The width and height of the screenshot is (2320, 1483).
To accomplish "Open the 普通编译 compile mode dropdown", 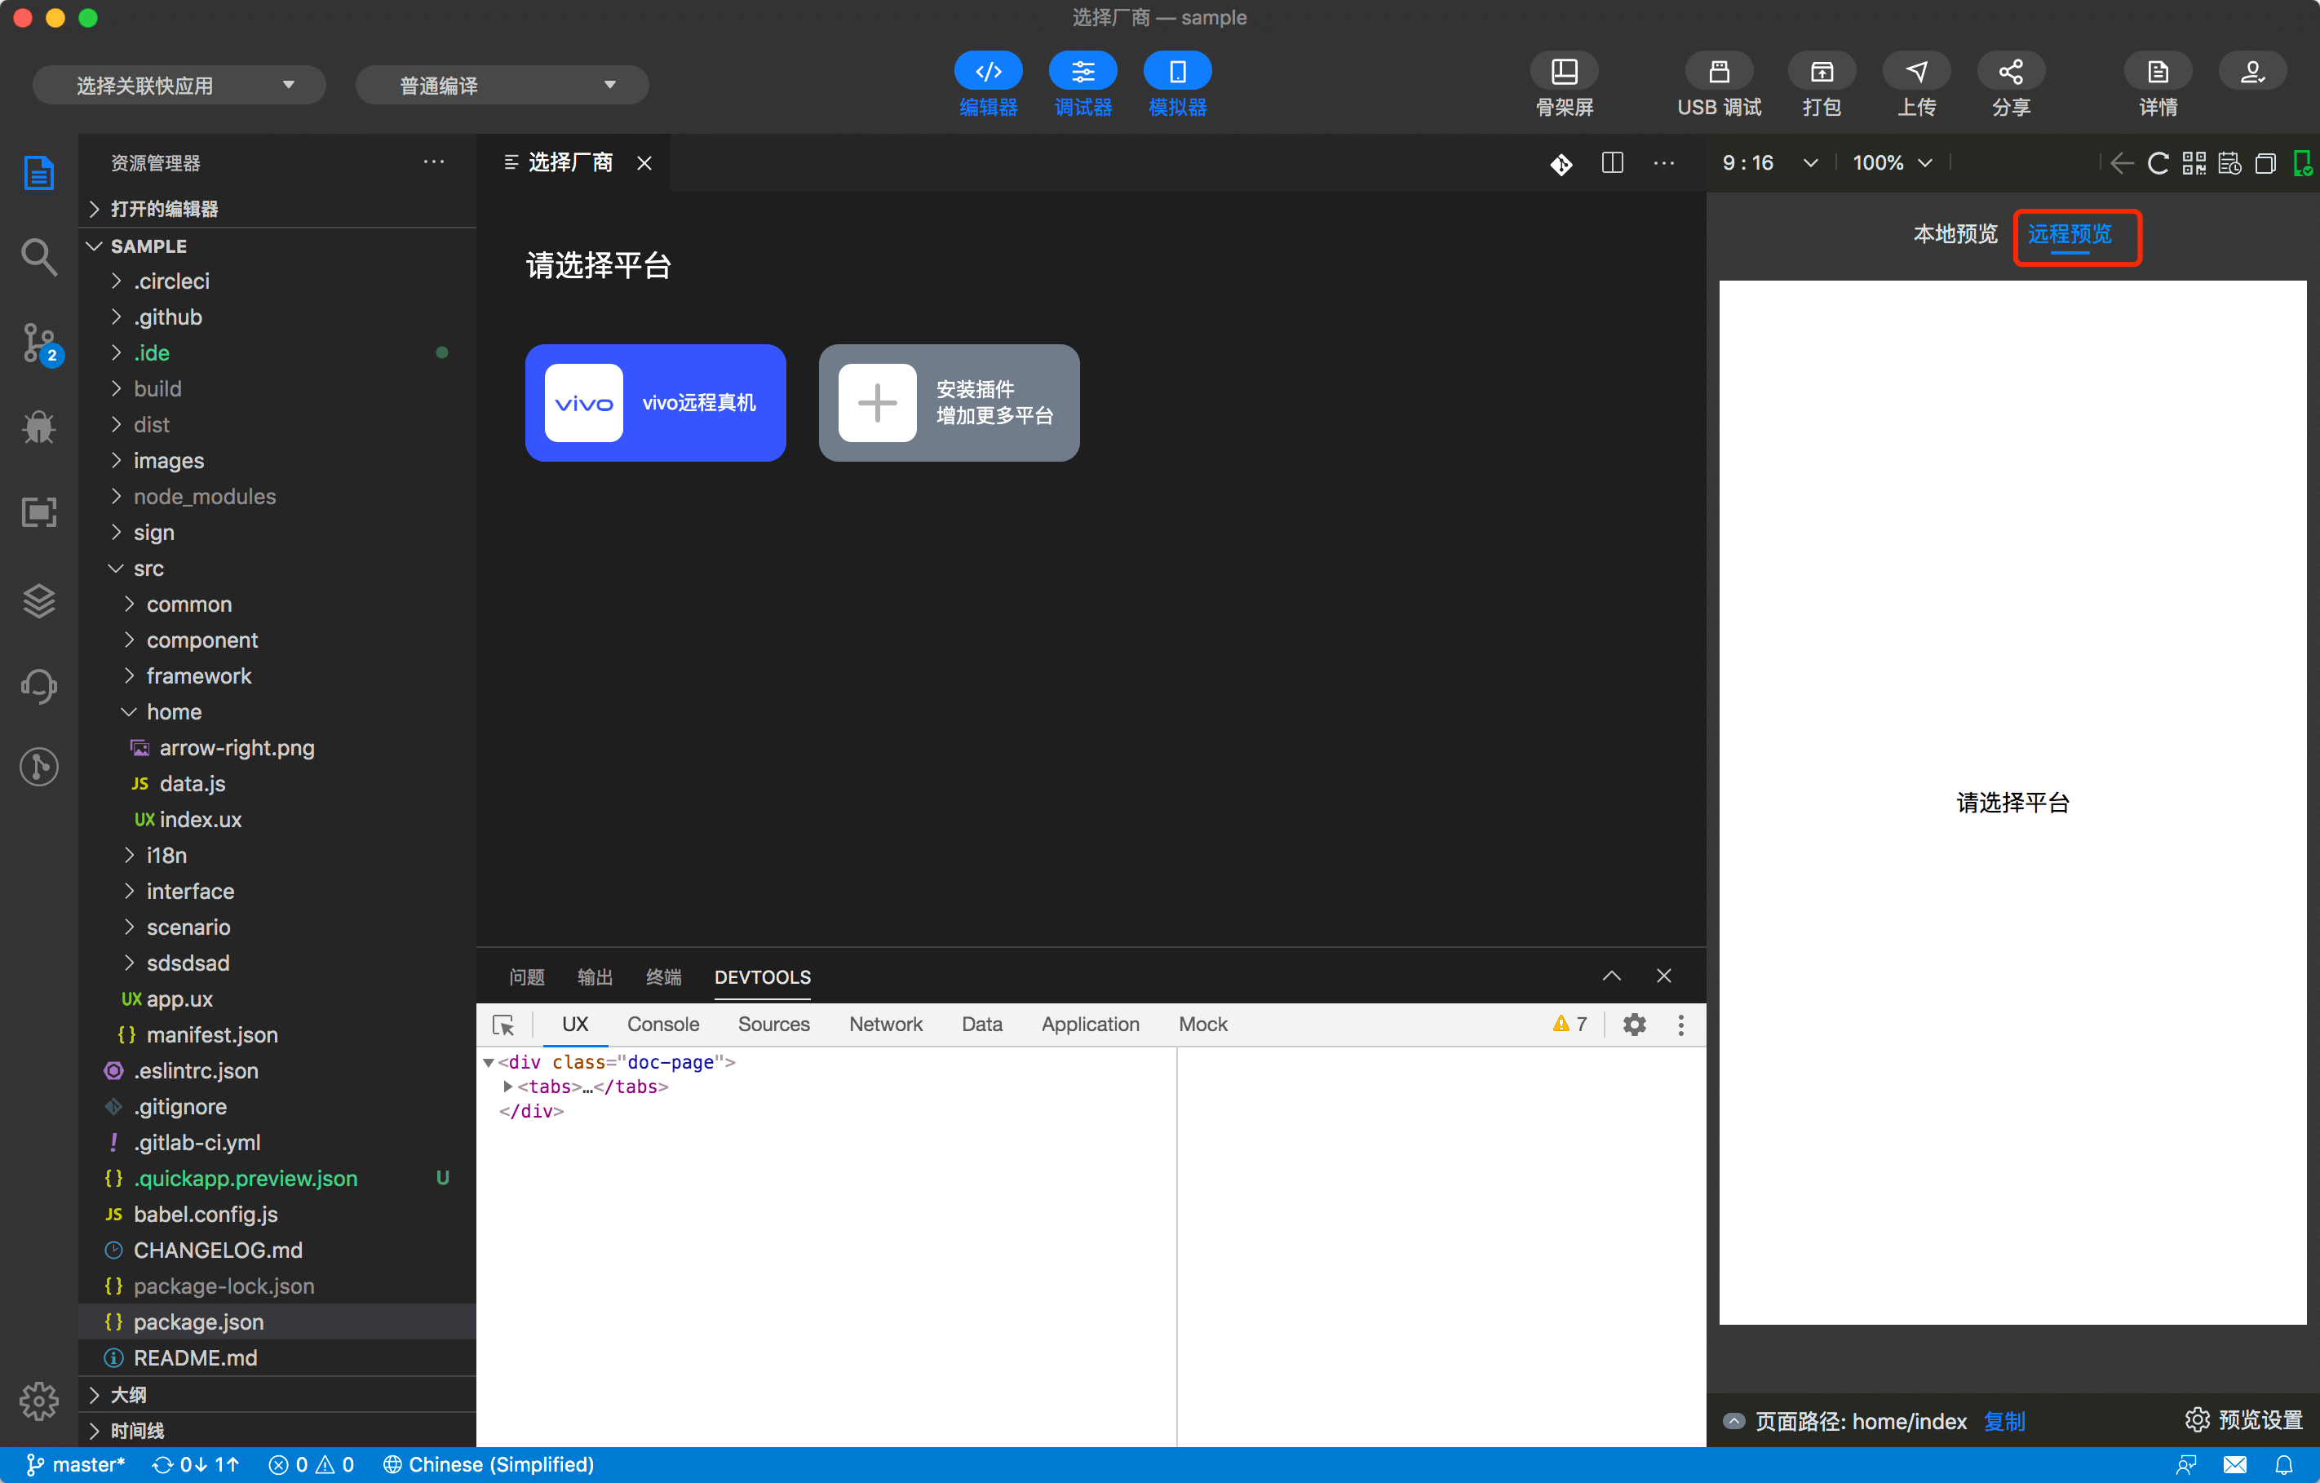I will (x=501, y=86).
